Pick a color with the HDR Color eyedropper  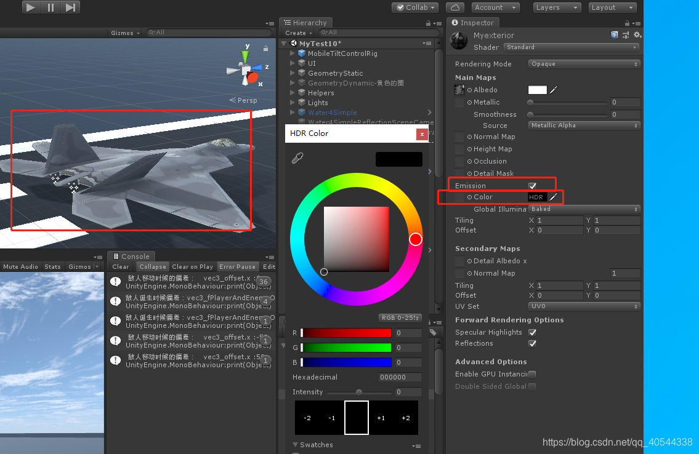(297, 158)
